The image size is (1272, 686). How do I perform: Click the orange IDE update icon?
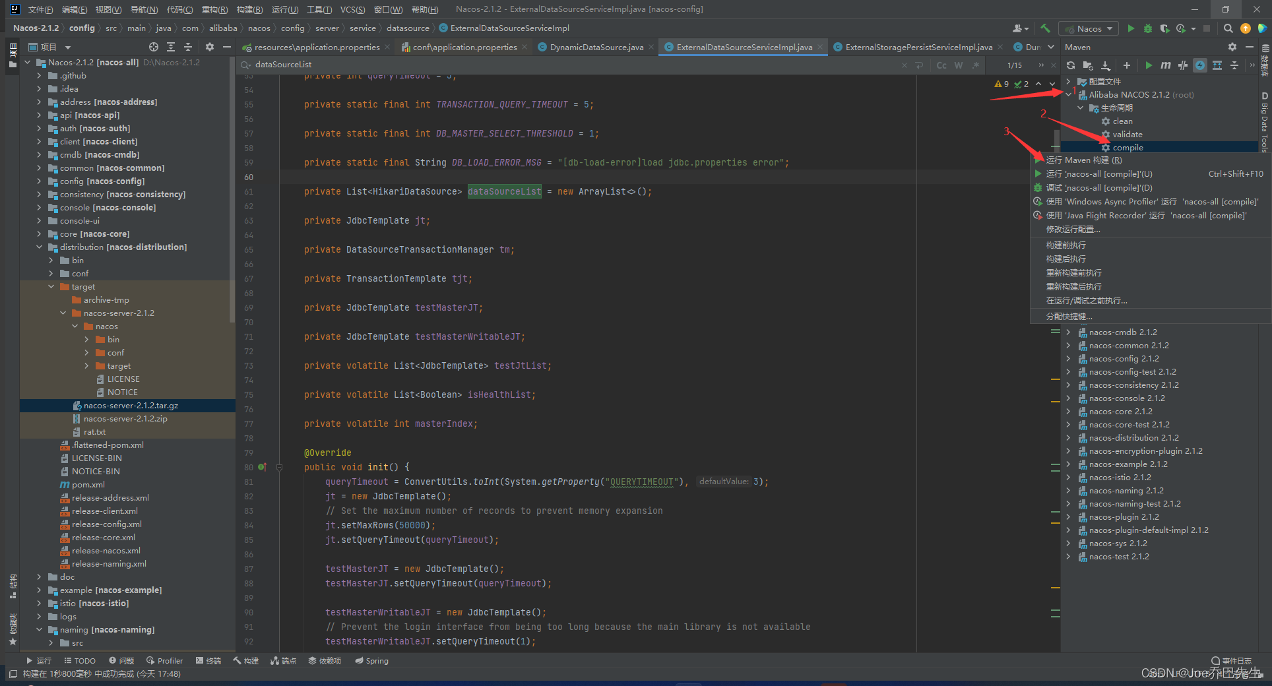coord(1246,28)
